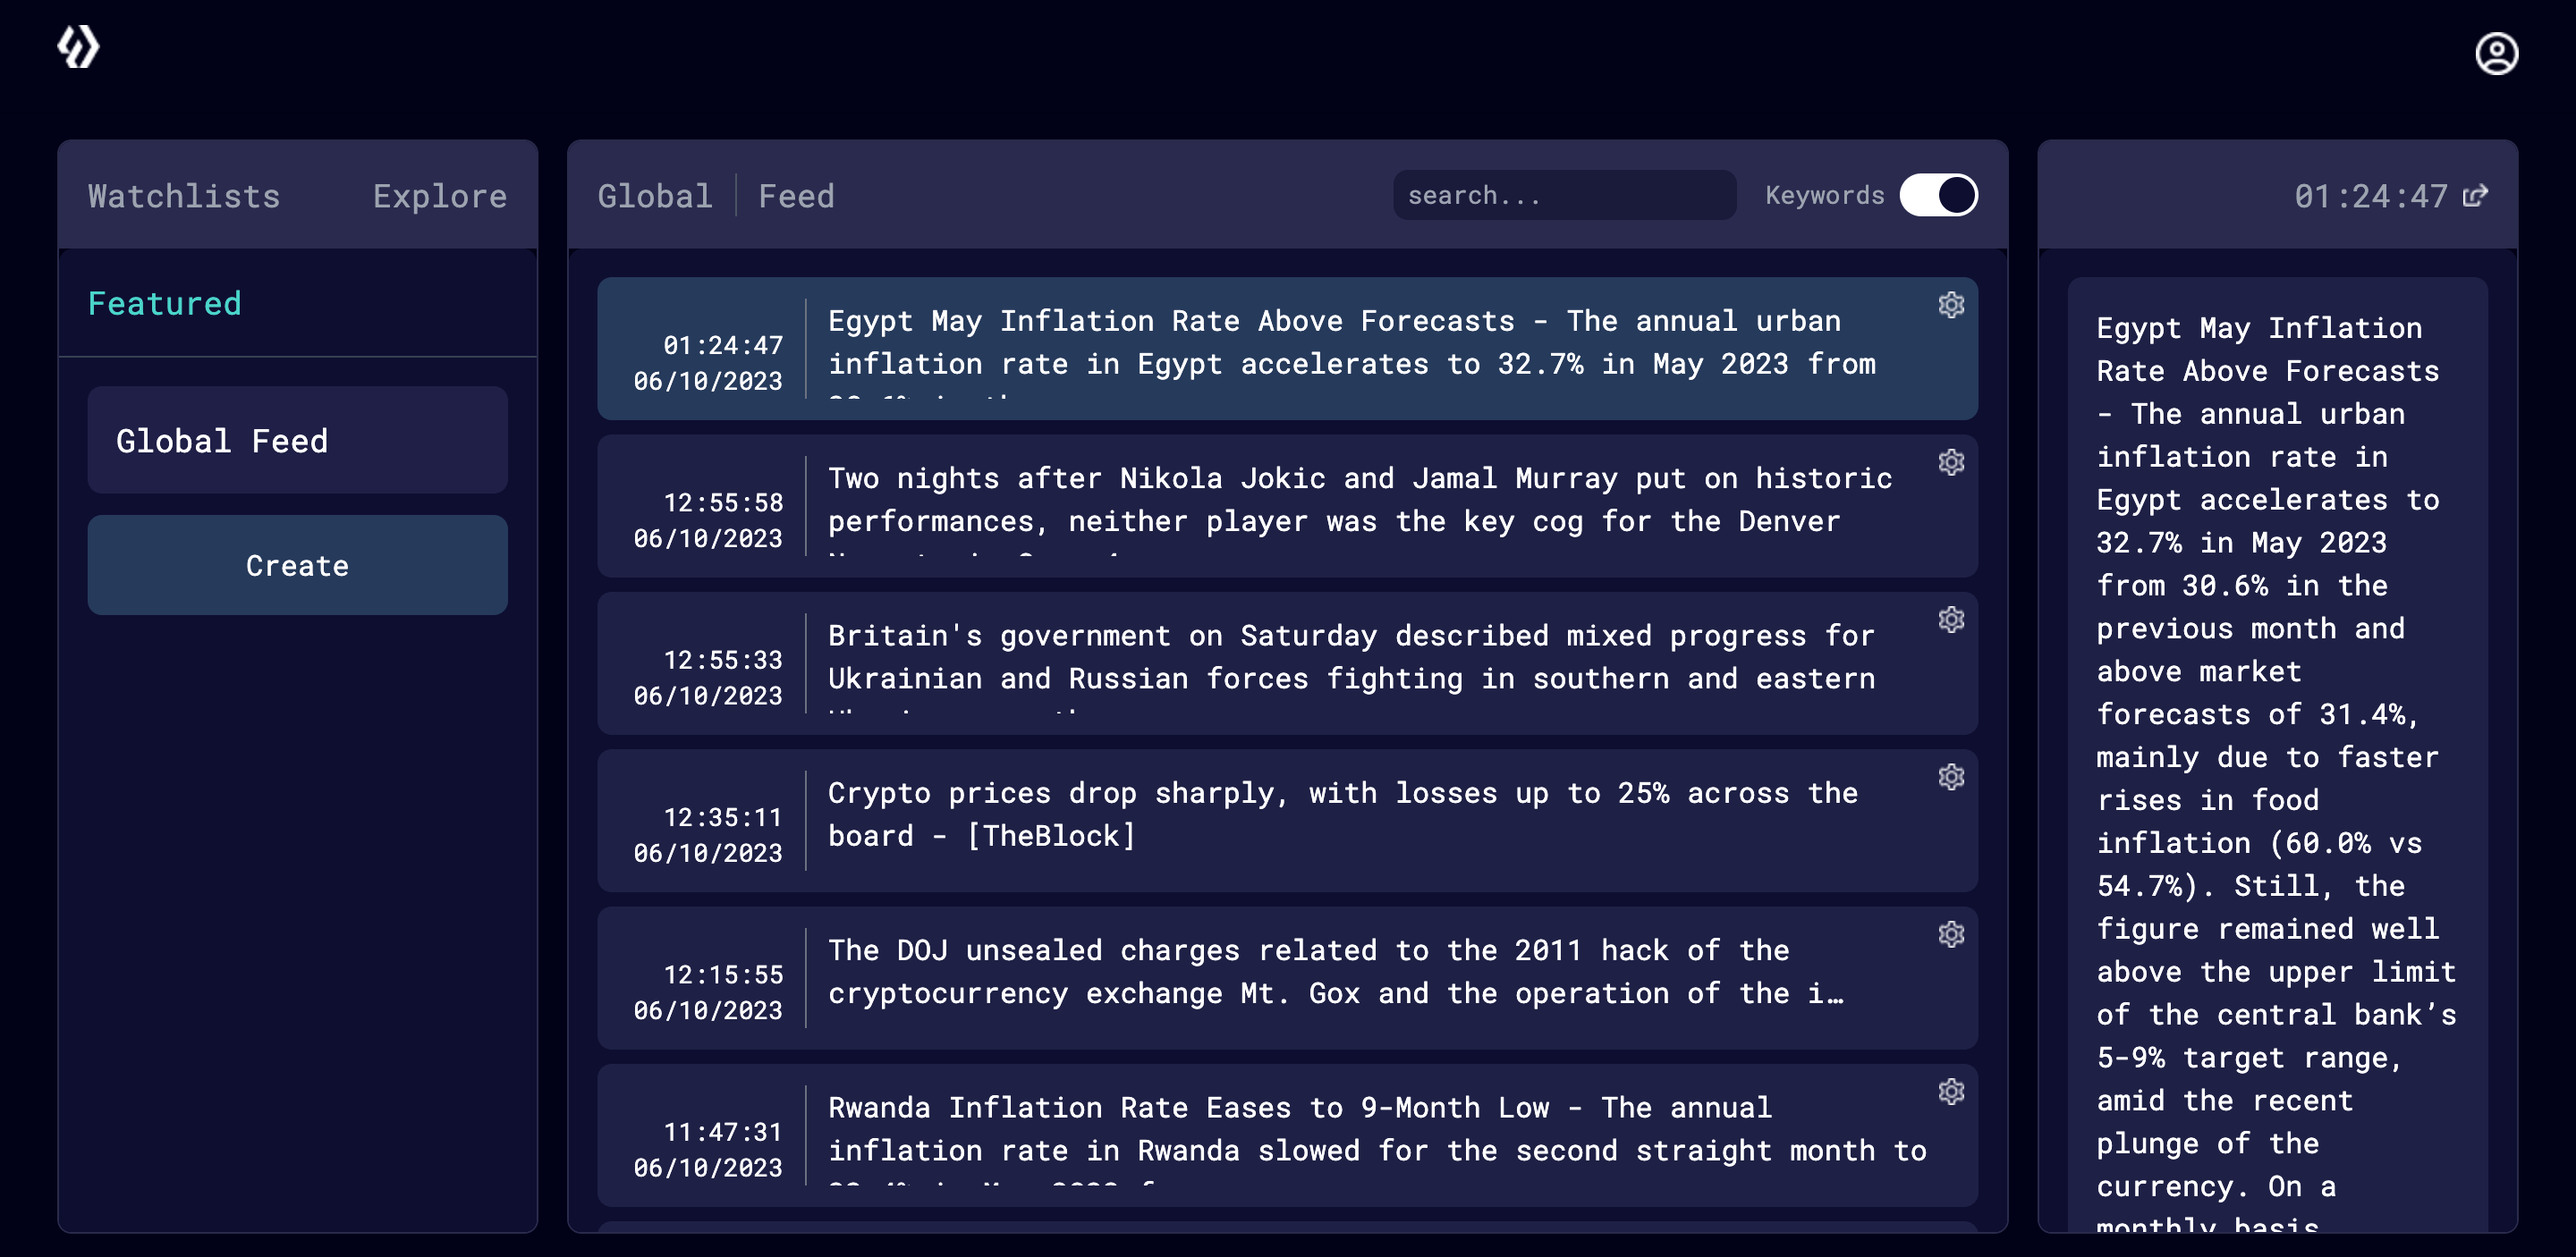Click the app logo in the header
This screenshot has width=2576, height=1257.
78,47
